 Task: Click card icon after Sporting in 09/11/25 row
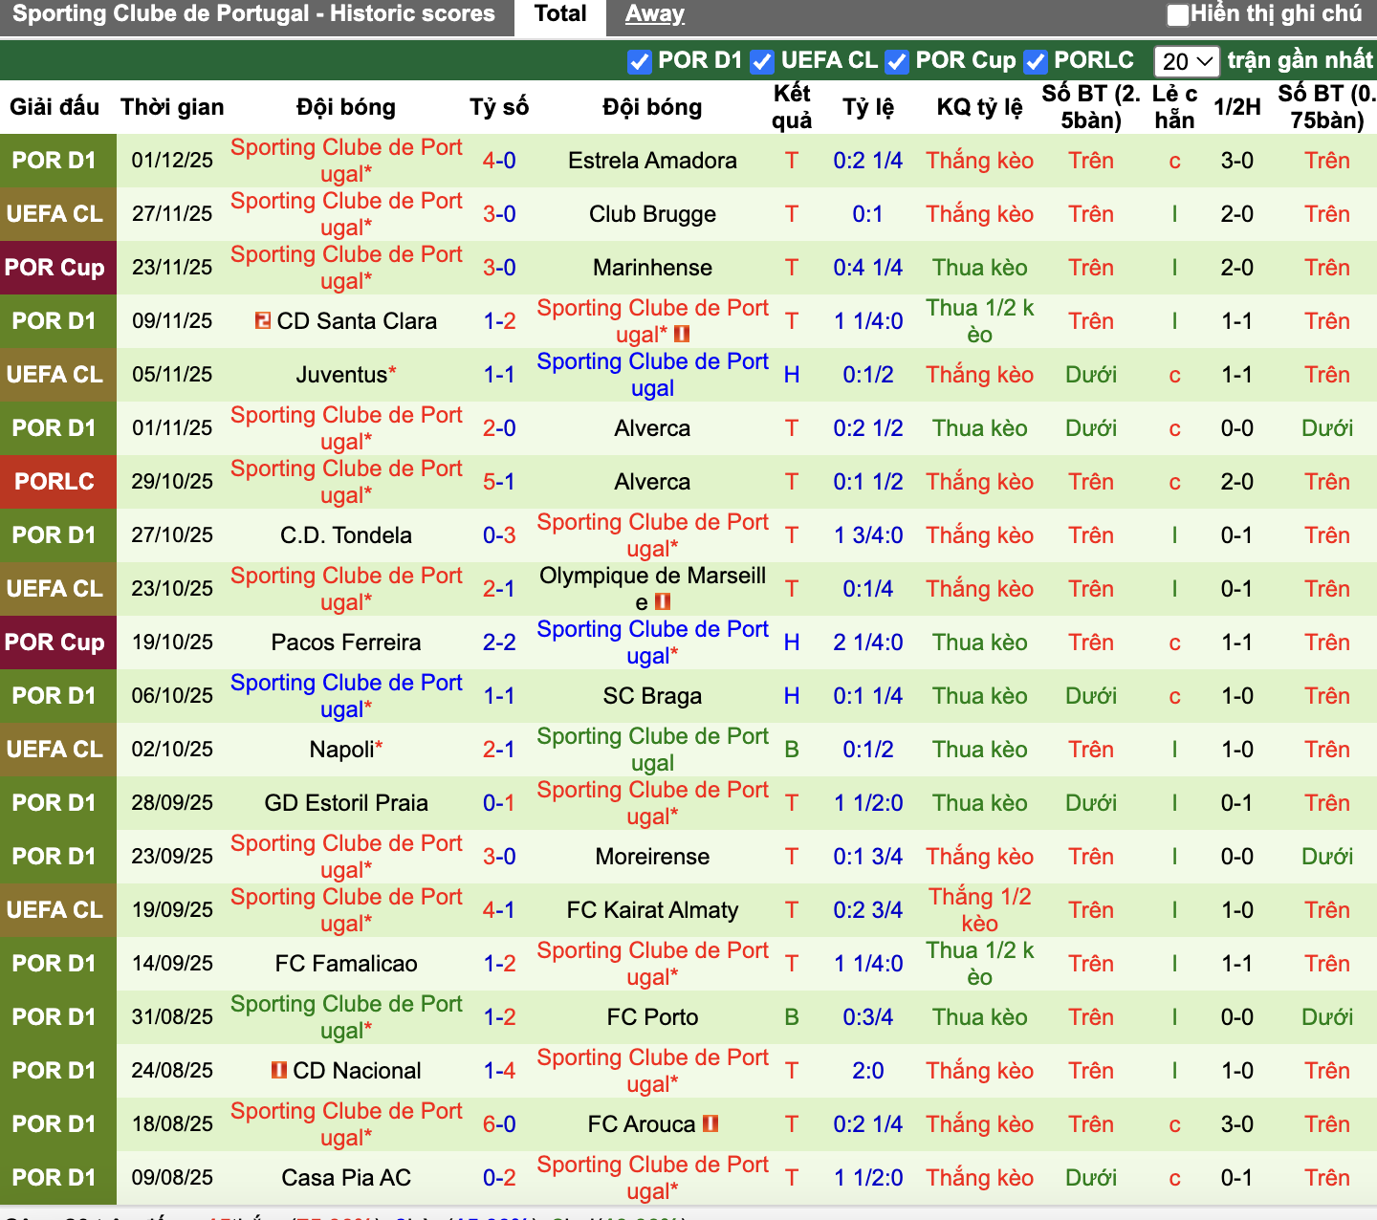(x=682, y=335)
